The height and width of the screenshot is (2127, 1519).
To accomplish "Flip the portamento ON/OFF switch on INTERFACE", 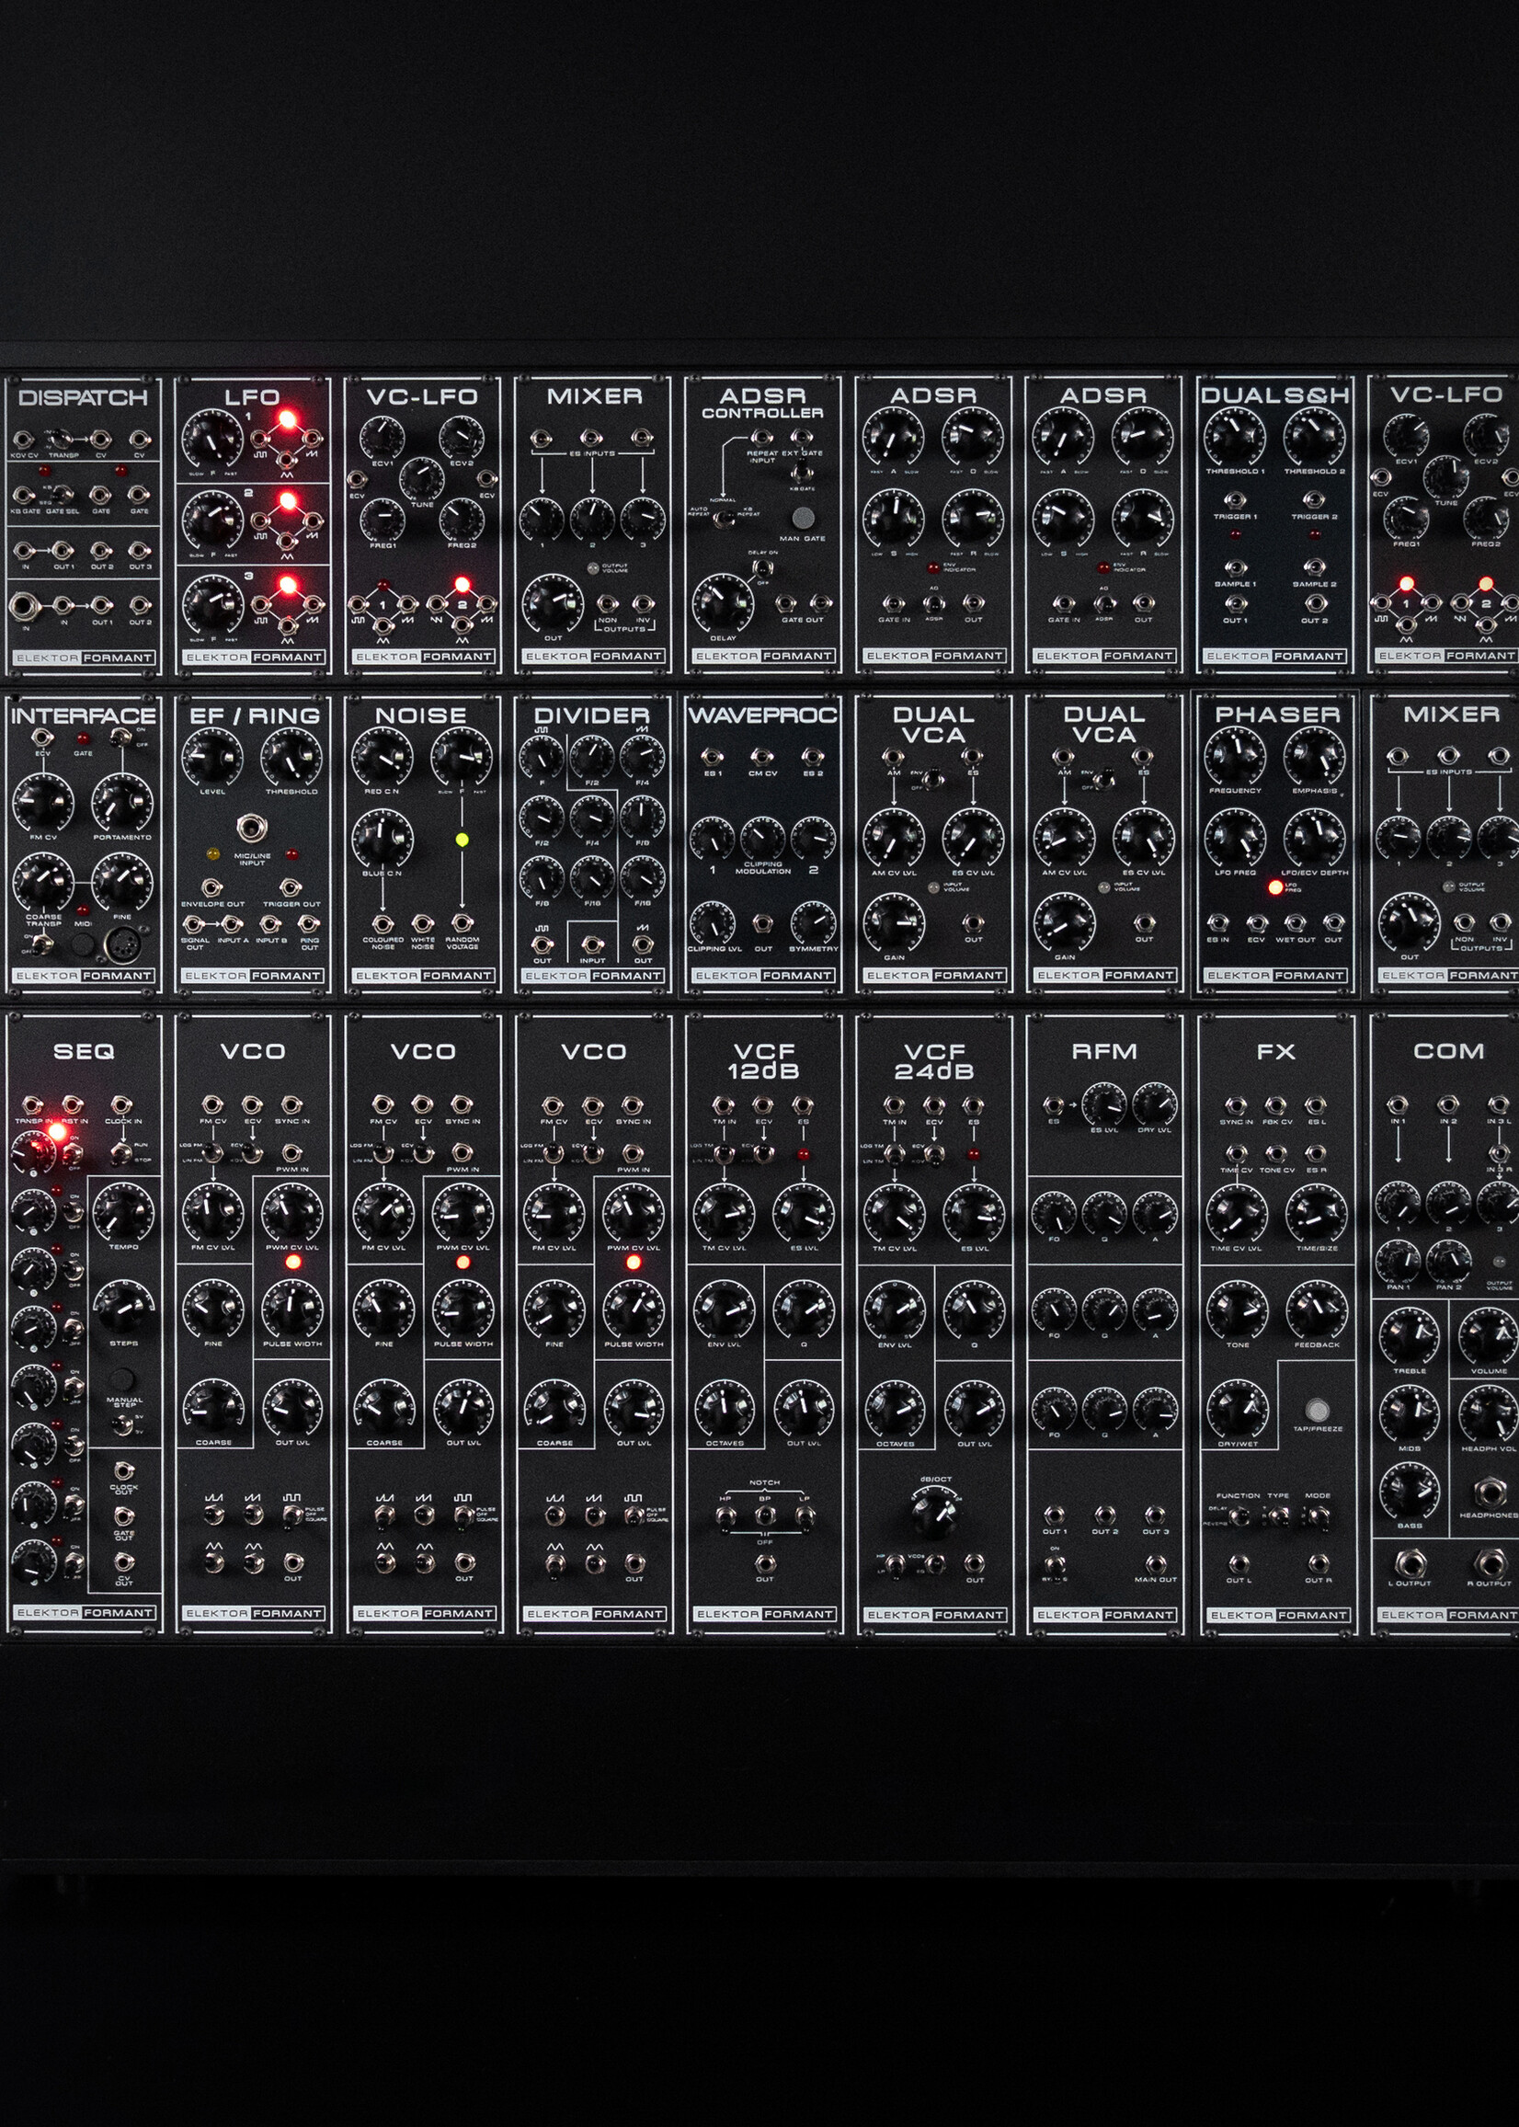I will [120, 738].
